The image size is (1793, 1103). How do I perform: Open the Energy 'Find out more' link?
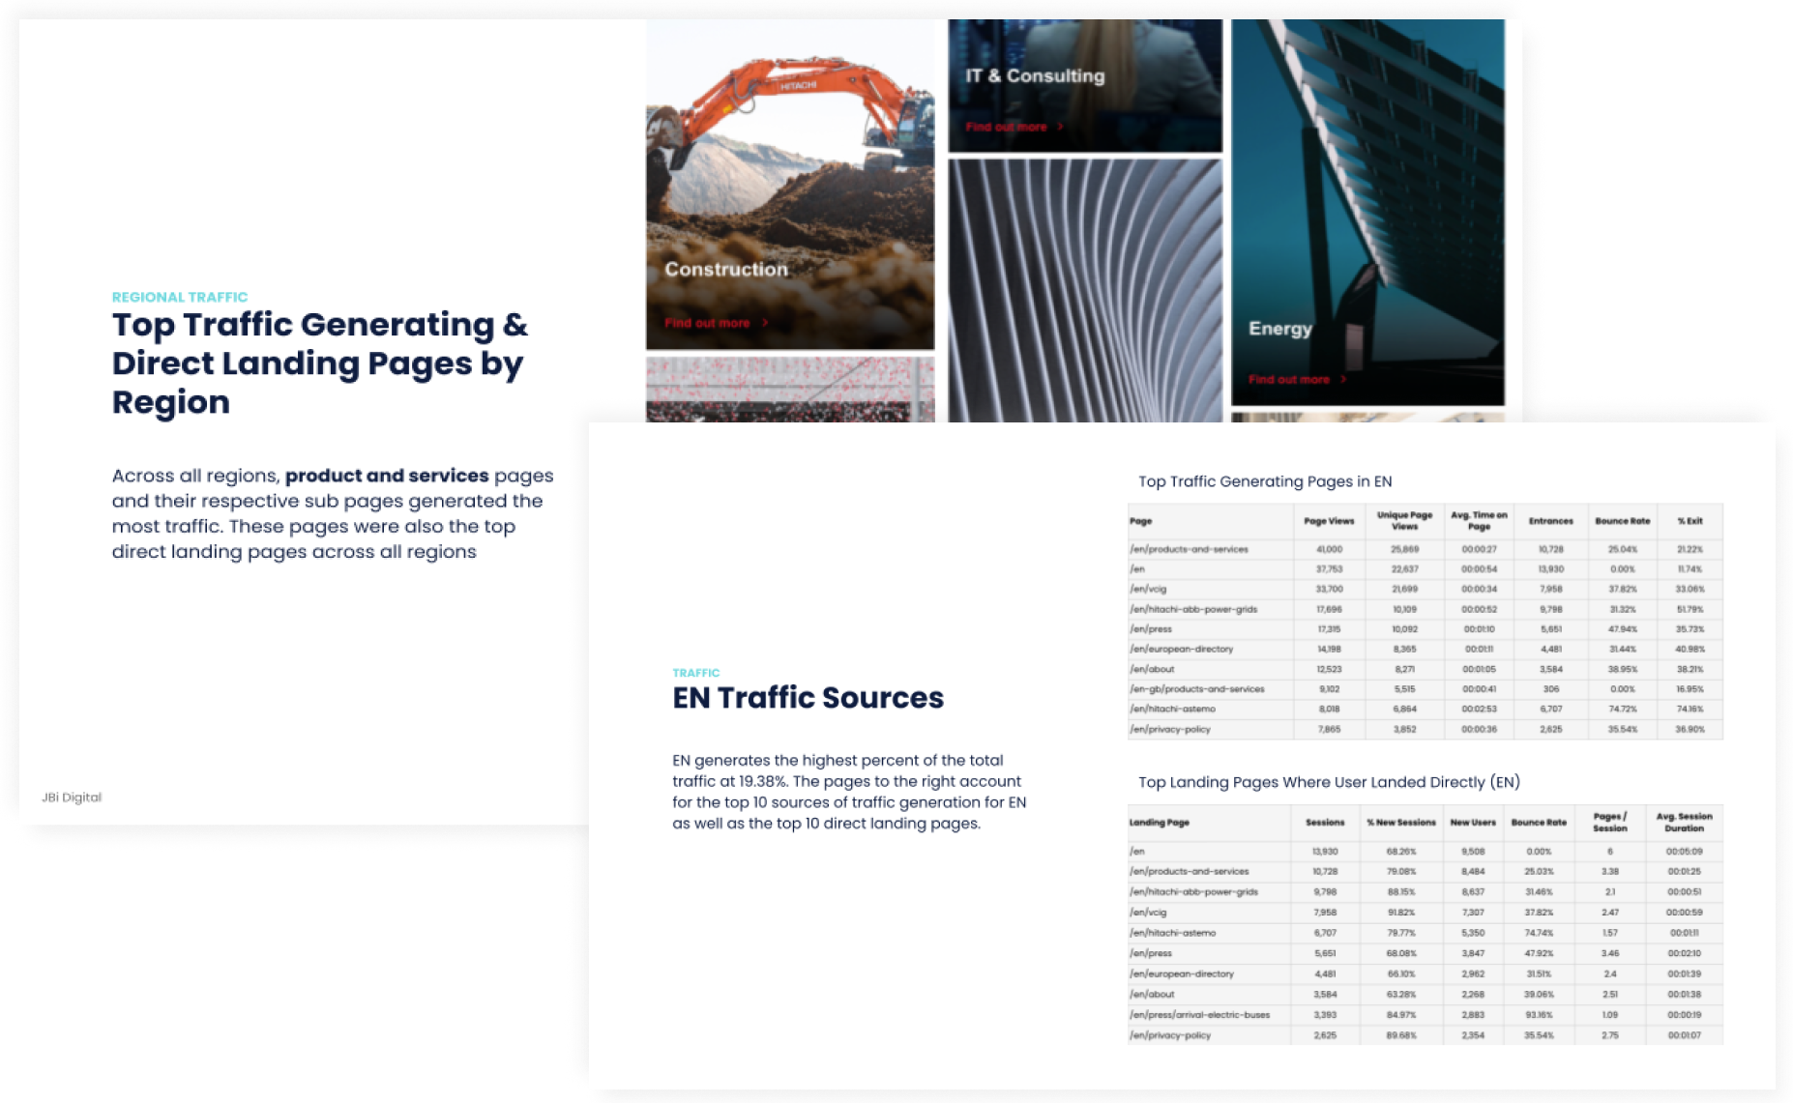(1297, 379)
